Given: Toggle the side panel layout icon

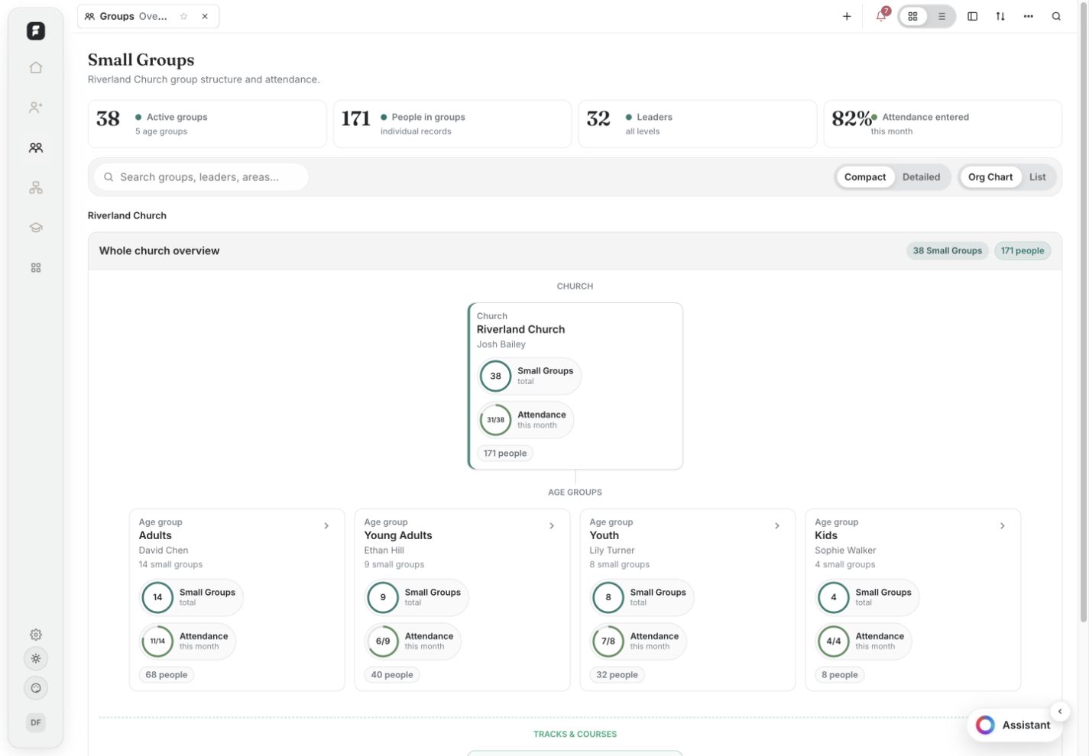Looking at the screenshot, I should click(973, 16).
